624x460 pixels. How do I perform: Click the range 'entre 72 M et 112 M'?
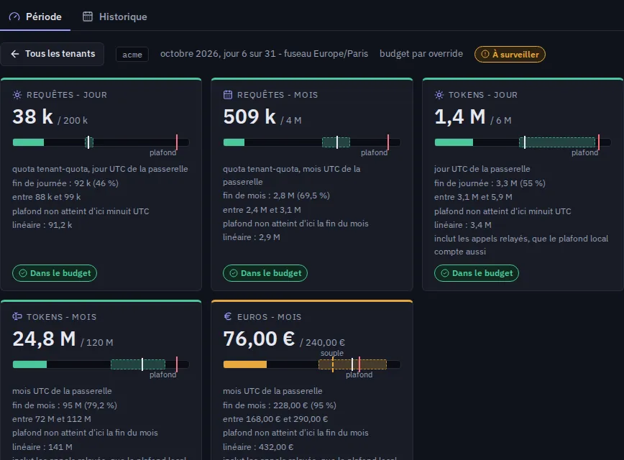[52, 419]
